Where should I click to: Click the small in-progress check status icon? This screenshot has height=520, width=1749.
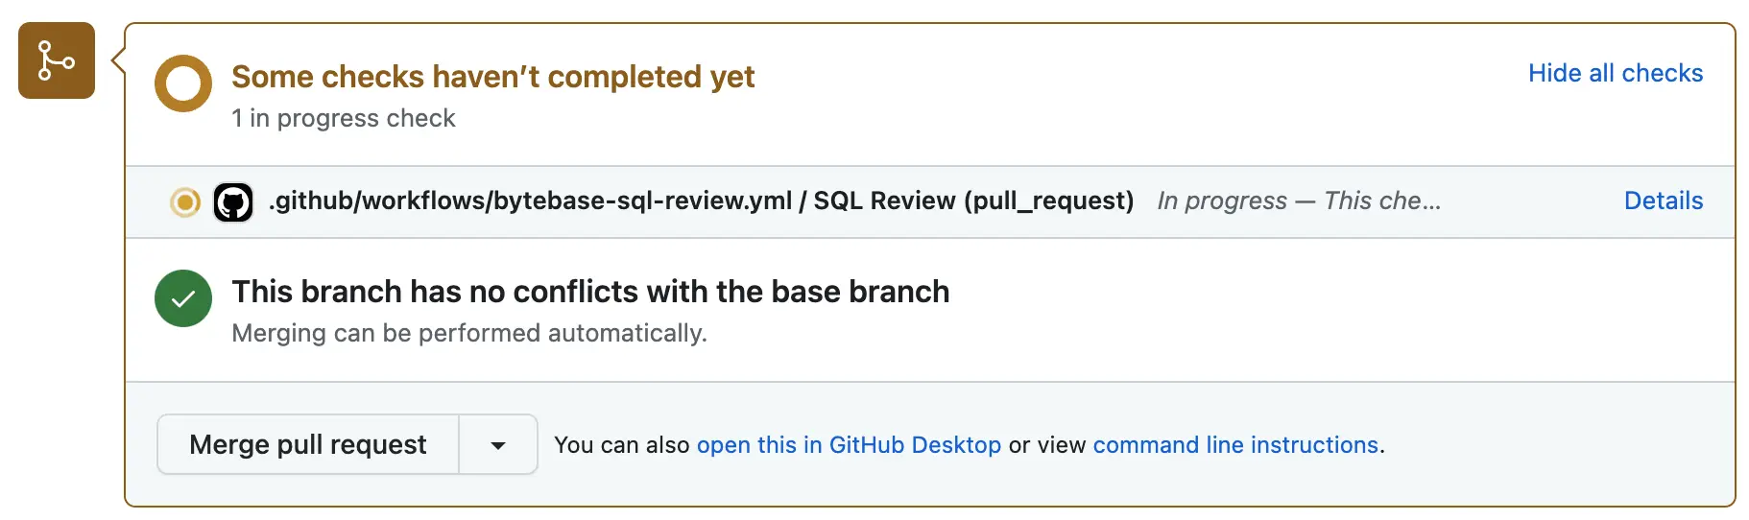click(x=184, y=202)
